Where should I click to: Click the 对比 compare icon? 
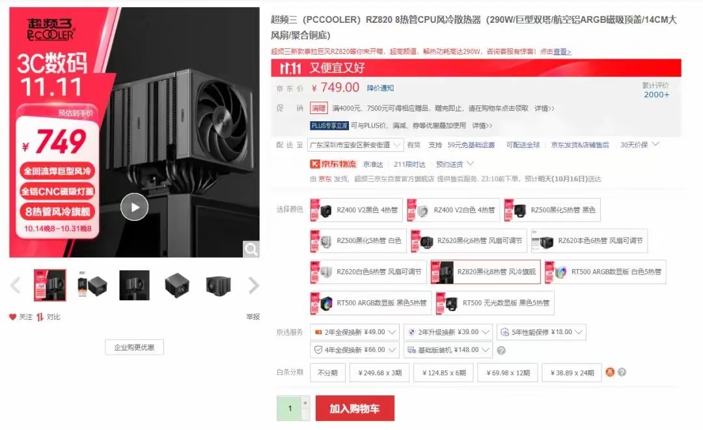(x=40, y=317)
